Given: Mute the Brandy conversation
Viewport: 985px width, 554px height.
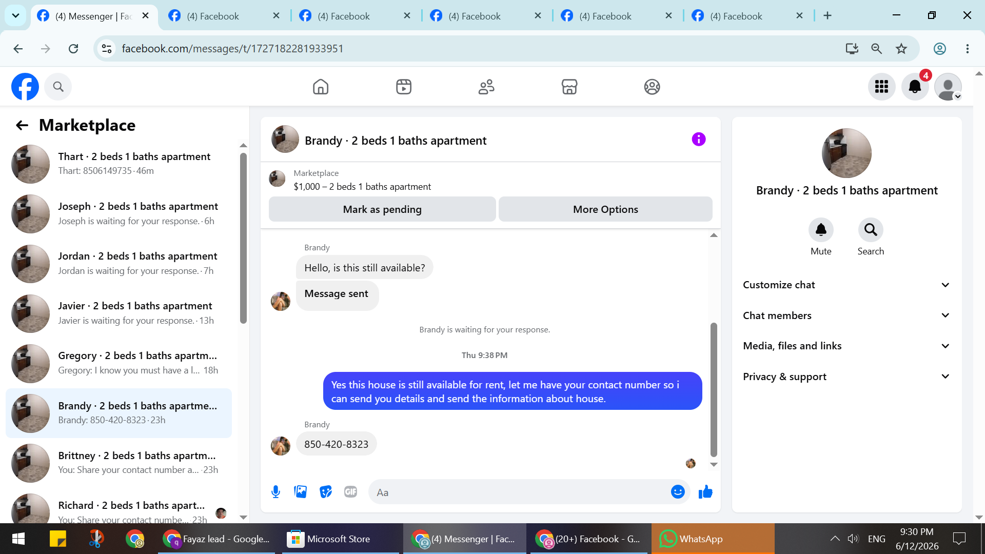Looking at the screenshot, I should click(x=821, y=230).
